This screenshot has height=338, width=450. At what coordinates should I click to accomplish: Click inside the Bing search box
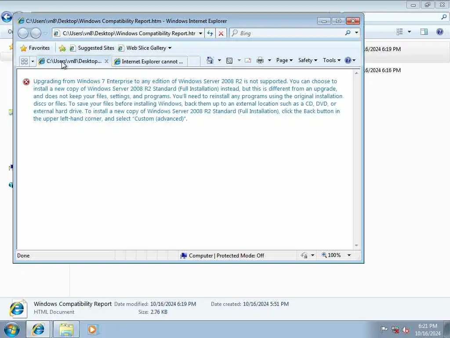(287, 33)
